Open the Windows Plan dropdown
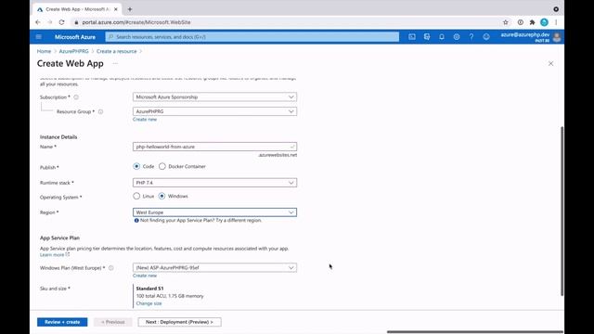Image resolution: width=594 pixels, height=334 pixels. pyautogui.click(x=214, y=267)
